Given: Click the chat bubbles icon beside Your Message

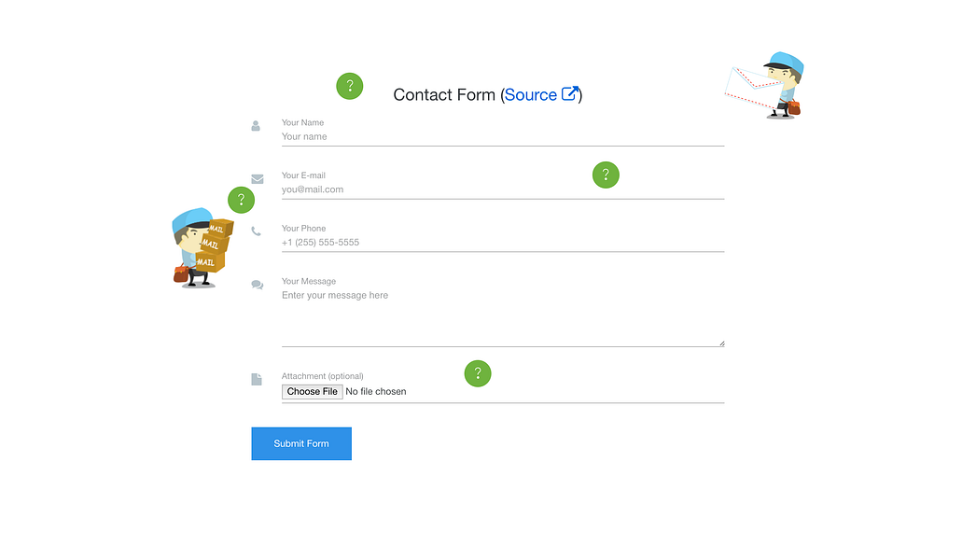Looking at the screenshot, I should pos(258,285).
